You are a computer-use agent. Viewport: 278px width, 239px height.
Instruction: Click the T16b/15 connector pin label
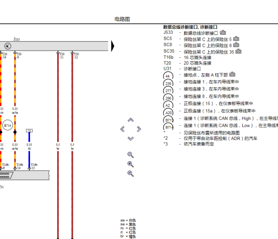(x=34, y=166)
